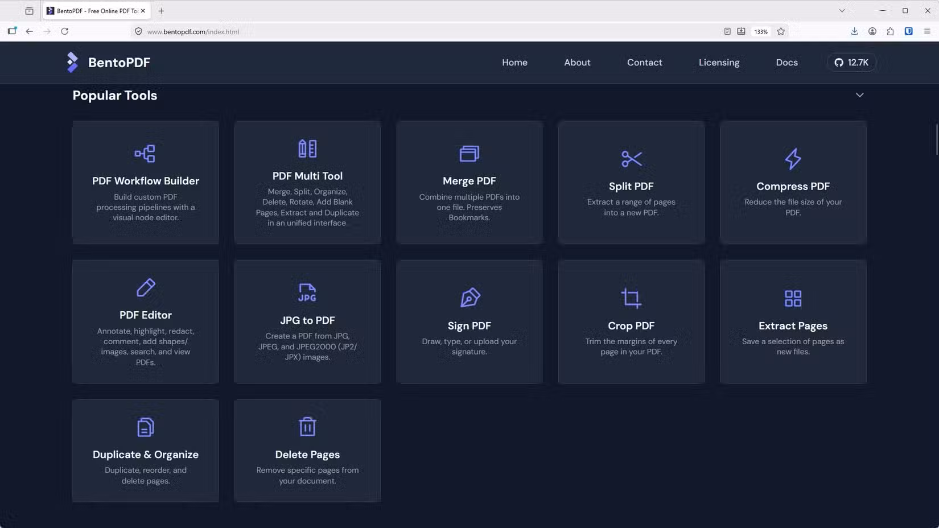Image resolution: width=939 pixels, height=528 pixels.
Task: Launch the PDF Multi Tool
Action: point(307,182)
